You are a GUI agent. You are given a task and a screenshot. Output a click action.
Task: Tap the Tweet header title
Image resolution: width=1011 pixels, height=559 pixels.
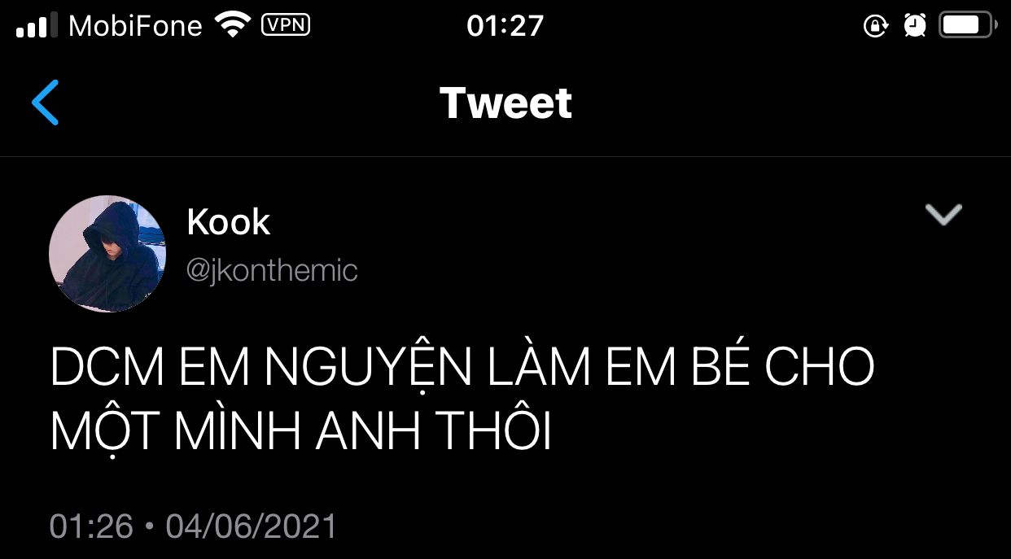pos(505,103)
